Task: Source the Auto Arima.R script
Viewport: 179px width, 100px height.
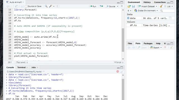Action: coord(110,6)
